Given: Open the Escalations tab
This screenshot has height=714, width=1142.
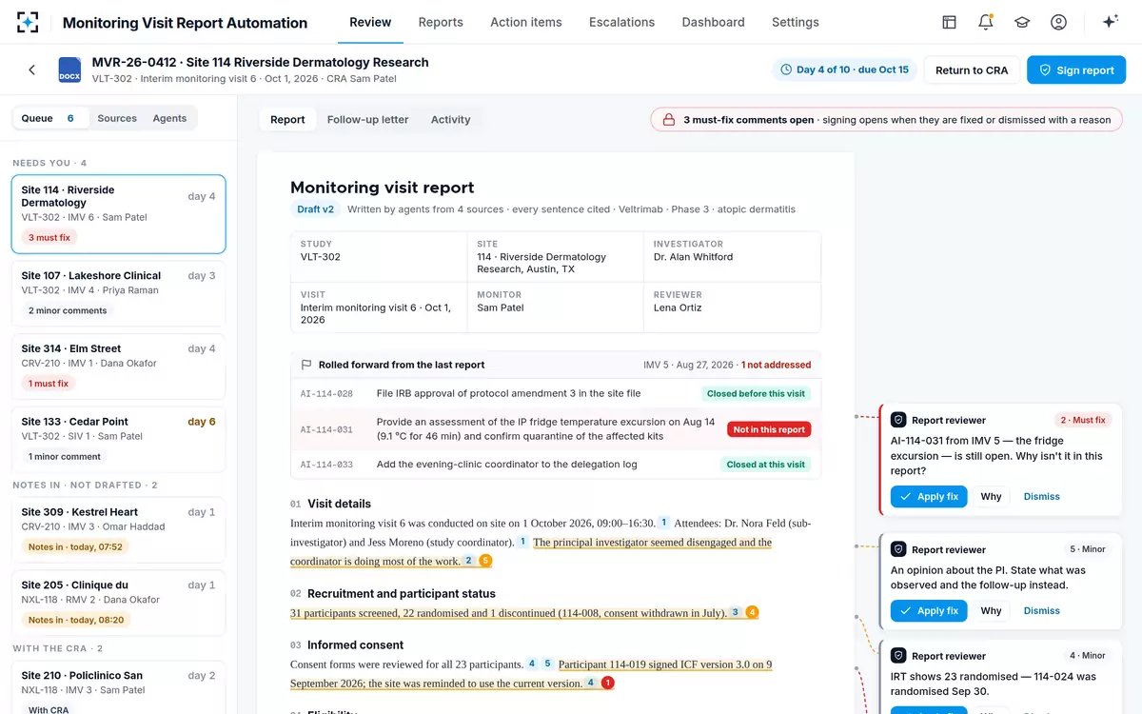Looking at the screenshot, I should point(621,22).
